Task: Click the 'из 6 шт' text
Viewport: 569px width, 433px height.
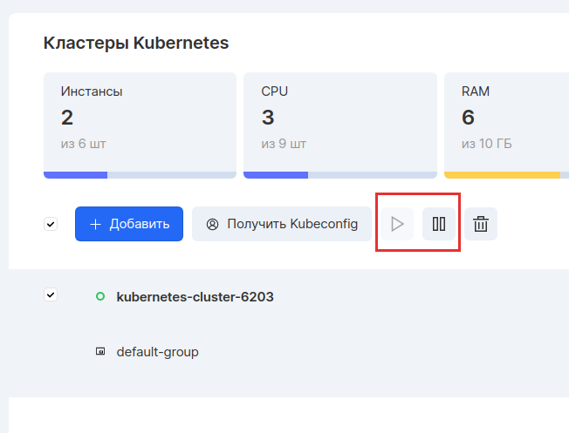Action: pyautogui.click(x=84, y=144)
